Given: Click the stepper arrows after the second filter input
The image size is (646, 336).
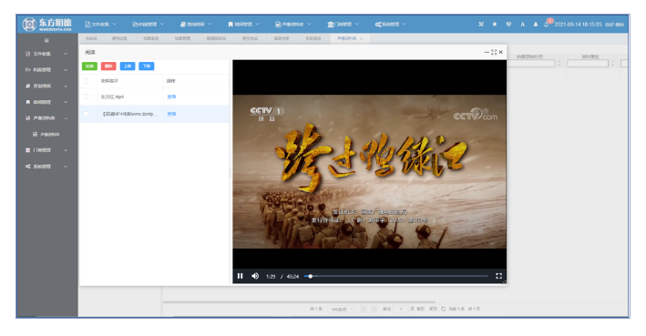Looking at the screenshot, I should coord(612,64).
